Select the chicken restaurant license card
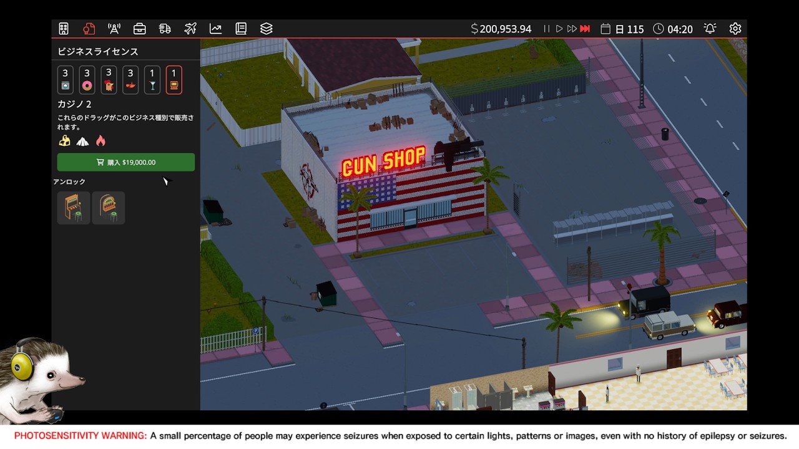799x449 pixels. pos(109,80)
